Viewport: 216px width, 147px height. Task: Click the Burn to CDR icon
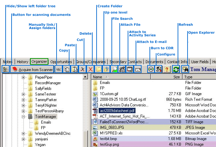pyautogui.click(x=151, y=69)
